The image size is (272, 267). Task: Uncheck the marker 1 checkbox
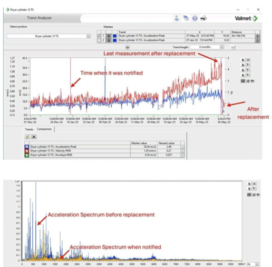coord(99,36)
